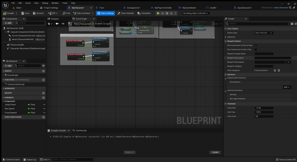Add a new macro
This screenshot has height=162, width=297.
[44, 93]
